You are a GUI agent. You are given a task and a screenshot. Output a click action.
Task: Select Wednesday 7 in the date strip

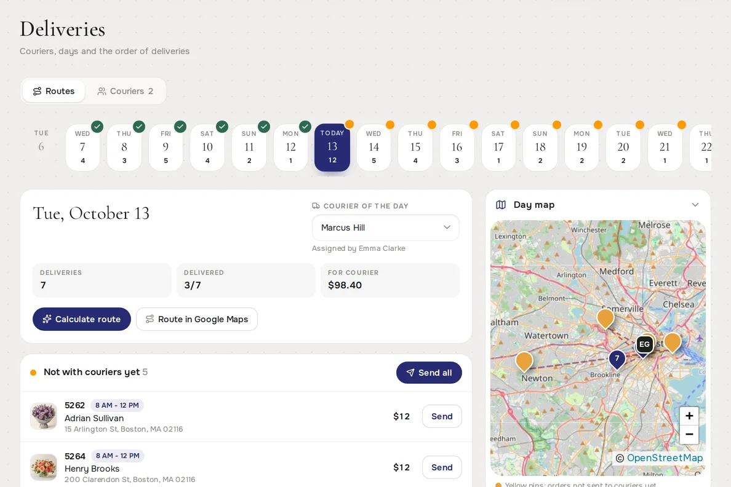coord(82,147)
